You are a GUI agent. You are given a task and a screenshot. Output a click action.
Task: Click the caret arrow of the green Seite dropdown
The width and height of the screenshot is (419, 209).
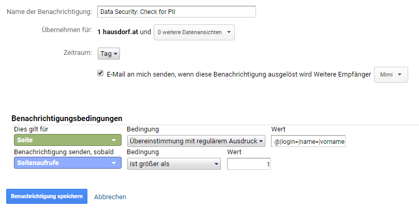pyautogui.click(x=113, y=141)
